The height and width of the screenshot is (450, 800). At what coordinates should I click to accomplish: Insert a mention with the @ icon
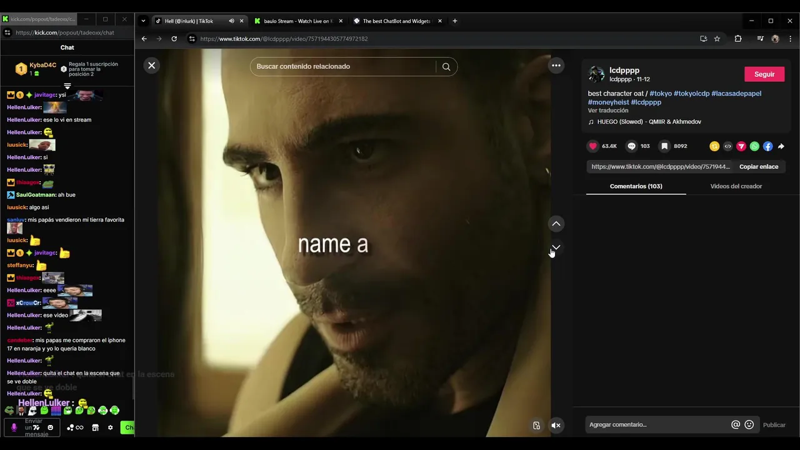736,425
